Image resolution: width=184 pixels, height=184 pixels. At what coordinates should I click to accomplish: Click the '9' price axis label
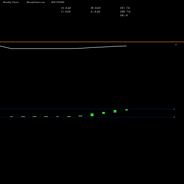tap(176, 45)
